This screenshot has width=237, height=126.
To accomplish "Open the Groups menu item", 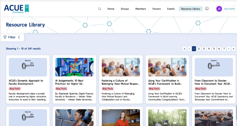I will tap(125, 9).
